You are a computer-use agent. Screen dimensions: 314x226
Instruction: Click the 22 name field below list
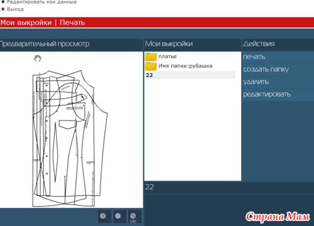(x=229, y=187)
